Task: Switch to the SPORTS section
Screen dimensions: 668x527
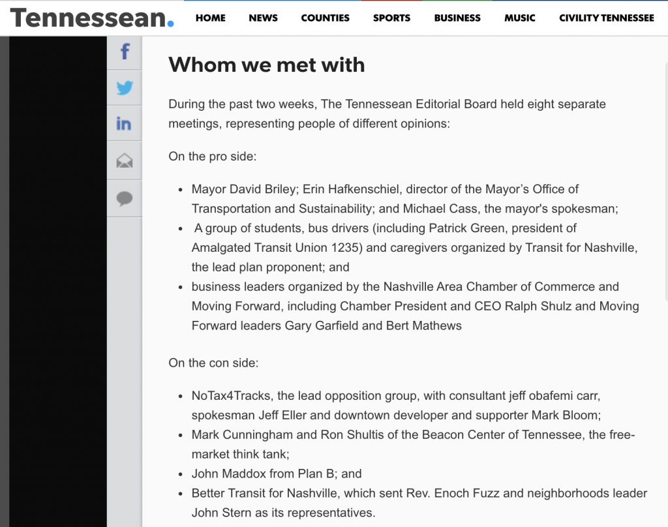Action: click(x=391, y=18)
